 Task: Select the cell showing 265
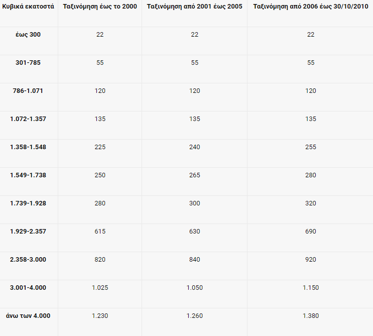point(195,175)
